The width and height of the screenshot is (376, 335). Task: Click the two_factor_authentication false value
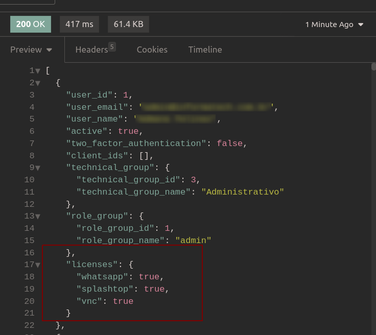click(x=229, y=143)
